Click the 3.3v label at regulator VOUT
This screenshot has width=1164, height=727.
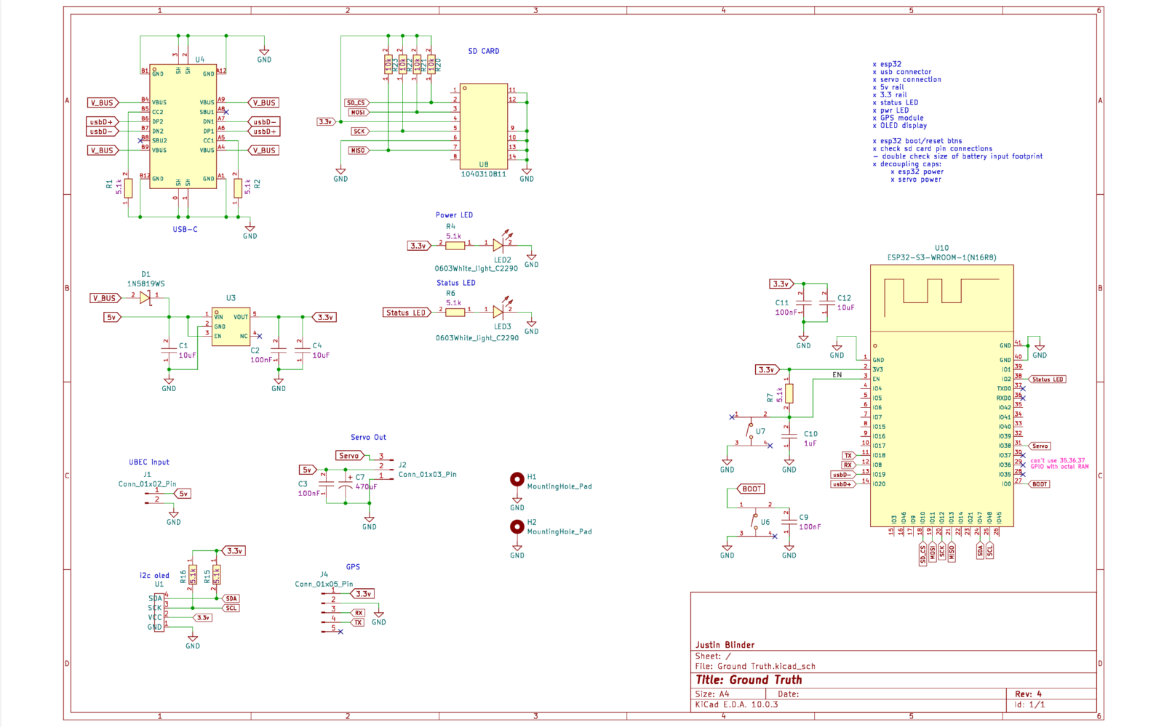coord(324,318)
